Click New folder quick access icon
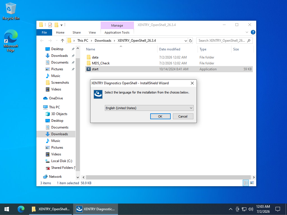 click(56, 25)
